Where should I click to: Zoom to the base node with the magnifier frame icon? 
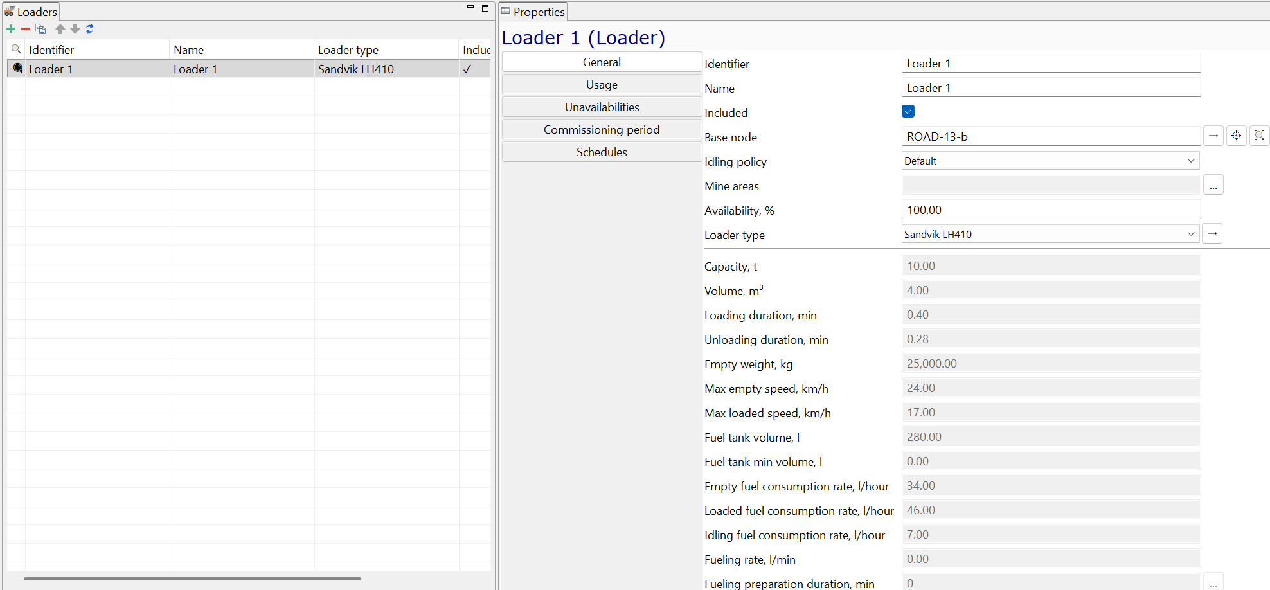(x=1260, y=136)
